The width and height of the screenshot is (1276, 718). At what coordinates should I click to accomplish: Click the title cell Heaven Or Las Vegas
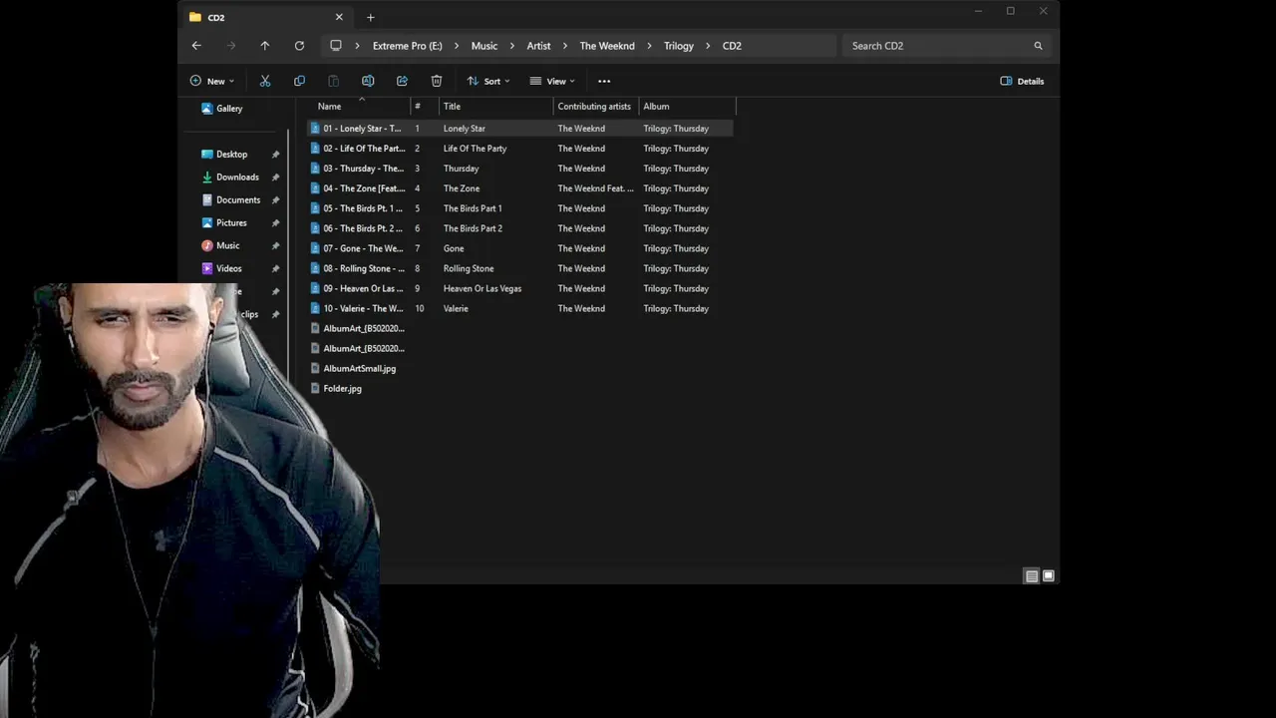click(482, 288)
